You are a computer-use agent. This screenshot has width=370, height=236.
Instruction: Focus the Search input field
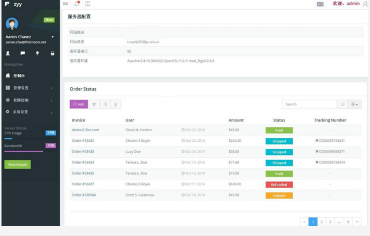pyautogui.click(x=309, y=104)
